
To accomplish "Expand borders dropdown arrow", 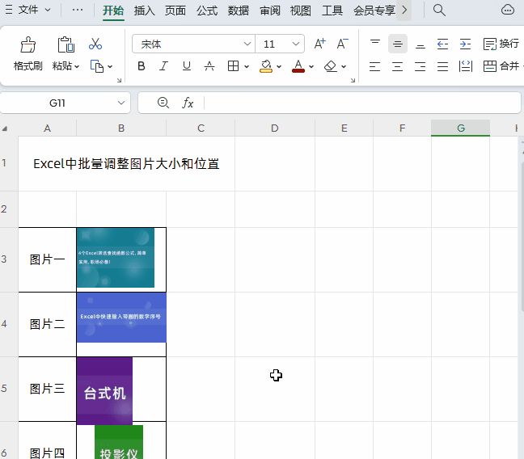I will [x=247, y=66].
